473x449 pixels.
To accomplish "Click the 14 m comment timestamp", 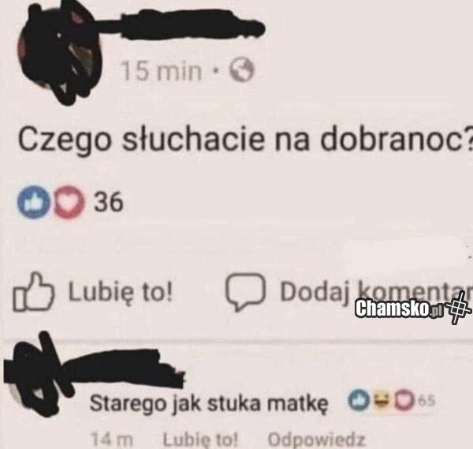I will click(x=112, y=440).
